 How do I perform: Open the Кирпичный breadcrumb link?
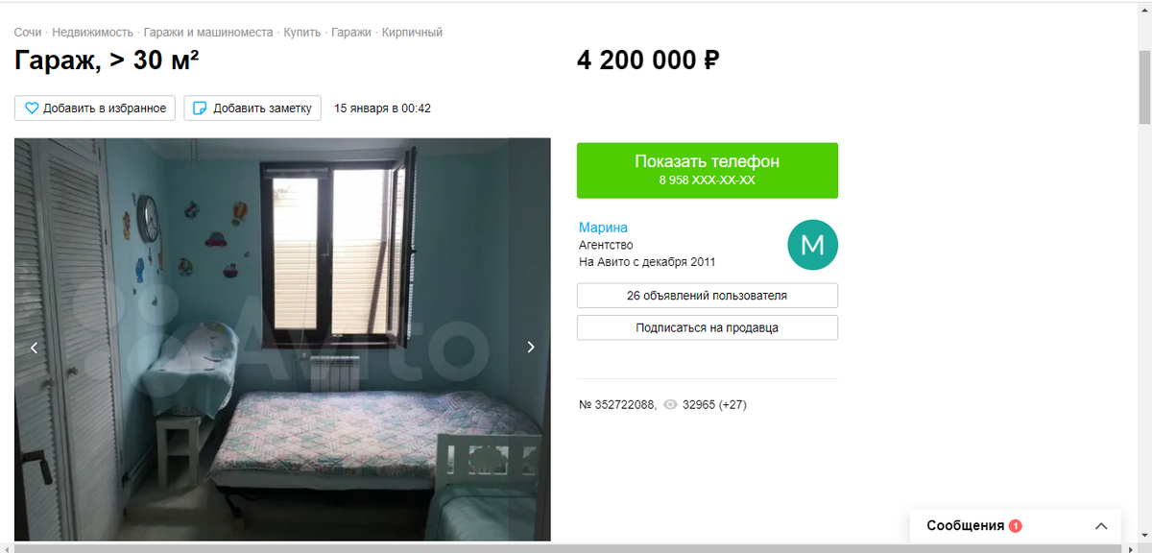[x=412, y=33]
